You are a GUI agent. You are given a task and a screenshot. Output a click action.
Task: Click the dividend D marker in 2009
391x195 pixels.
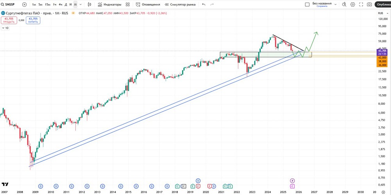coord(41,186)
